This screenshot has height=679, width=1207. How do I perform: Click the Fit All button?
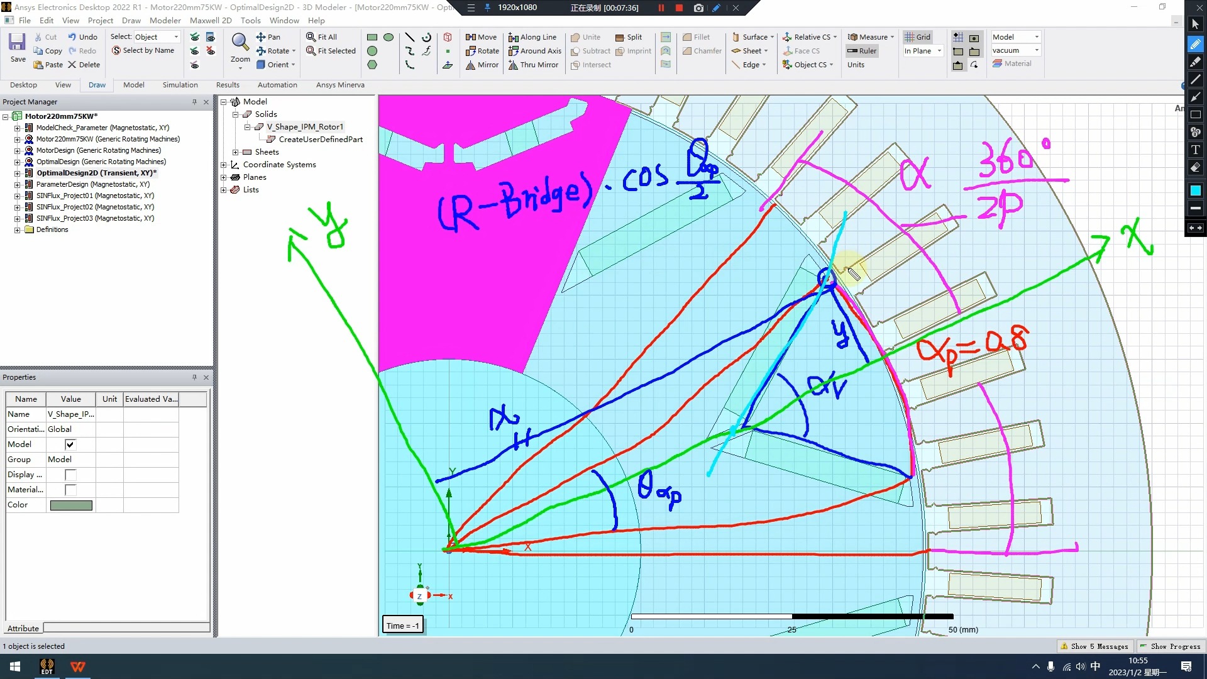pyautogui.click(x=324, y=36)
